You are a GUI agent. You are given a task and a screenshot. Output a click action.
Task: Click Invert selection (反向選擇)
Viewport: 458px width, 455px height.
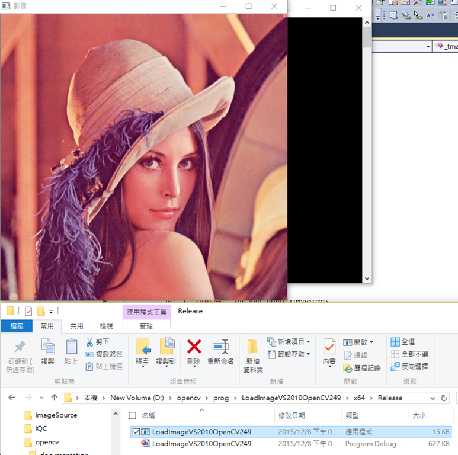coord(409,367)
